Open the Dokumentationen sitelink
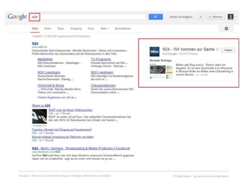Viewport: 245px width, 184px height. pyautogui.click(x=103, y=86)
